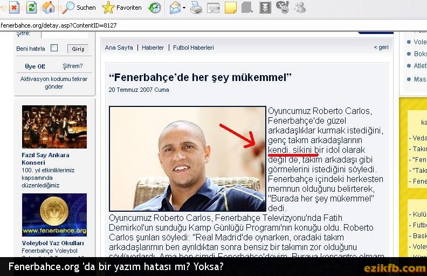Open the Ana Sayfa breadcrumb item
Image resolution: width=427 pixels, height=276 pixels.
pos(118,48)
